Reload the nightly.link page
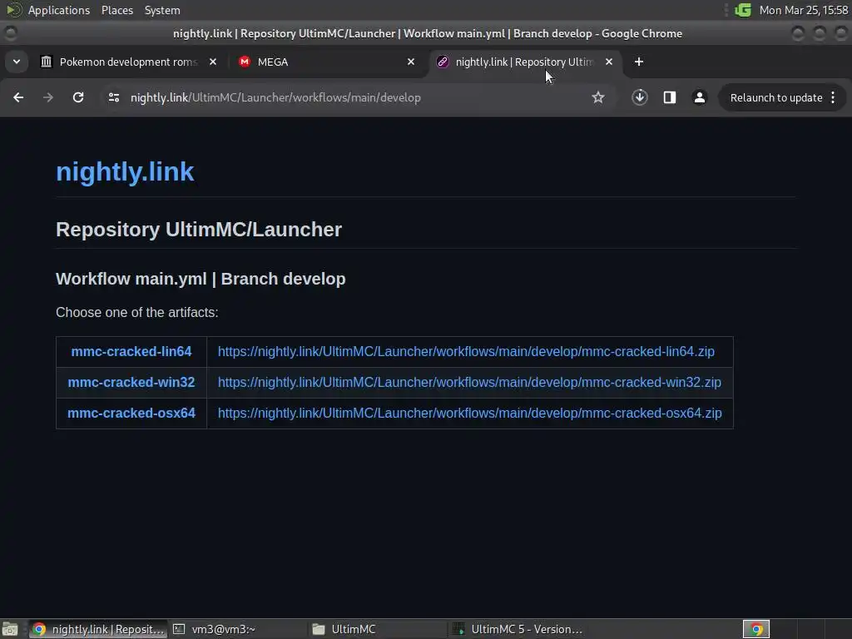 78,97
